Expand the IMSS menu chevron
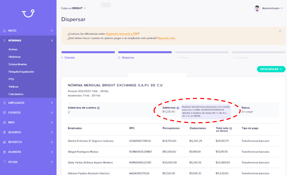 coord(52,122)
